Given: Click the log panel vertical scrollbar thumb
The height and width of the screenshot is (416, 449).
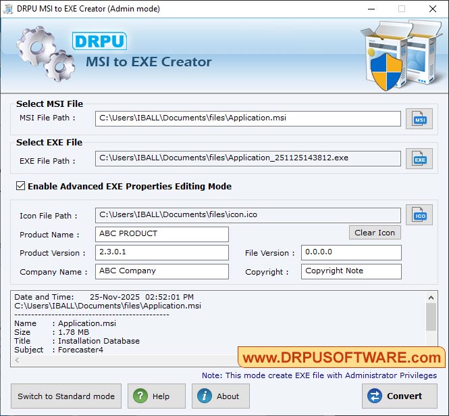Looking at the screenshot, I should tap(431, 317).
